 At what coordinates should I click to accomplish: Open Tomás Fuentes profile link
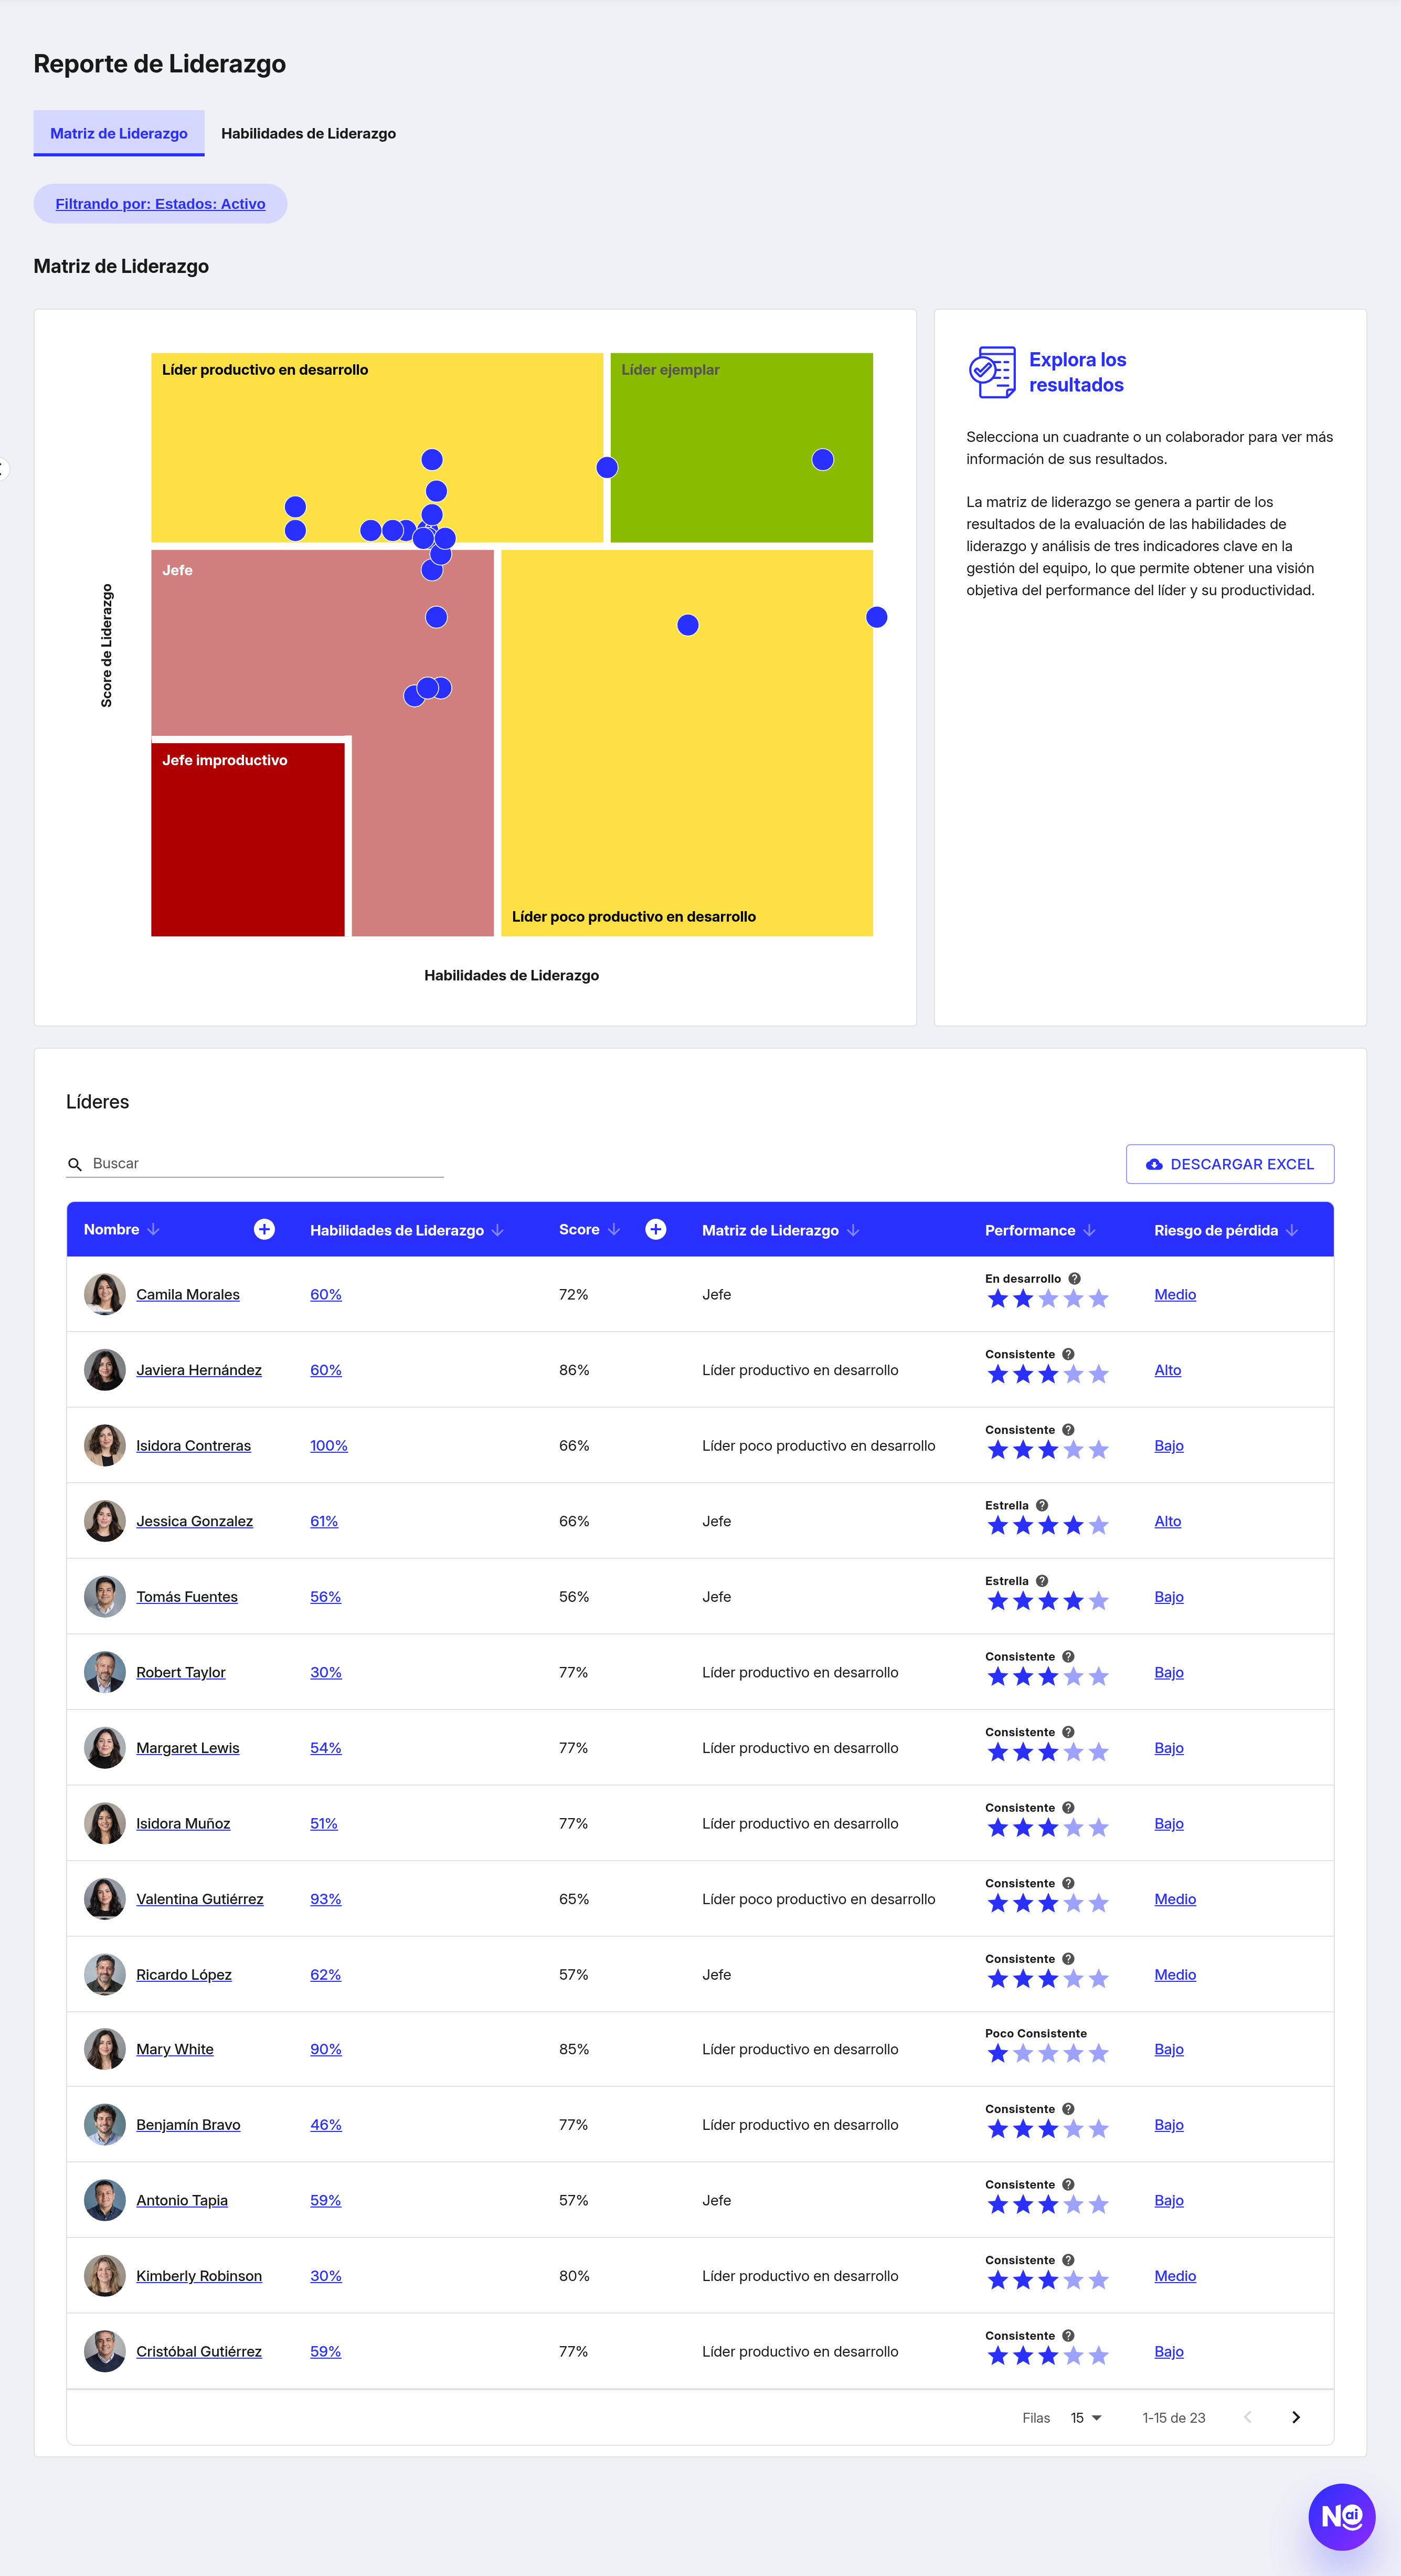[187, 1596]
